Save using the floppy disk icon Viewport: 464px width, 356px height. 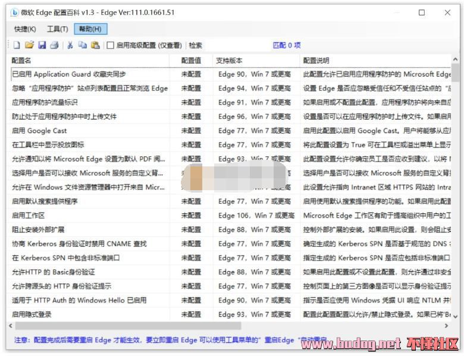click(x=42, y=45)
